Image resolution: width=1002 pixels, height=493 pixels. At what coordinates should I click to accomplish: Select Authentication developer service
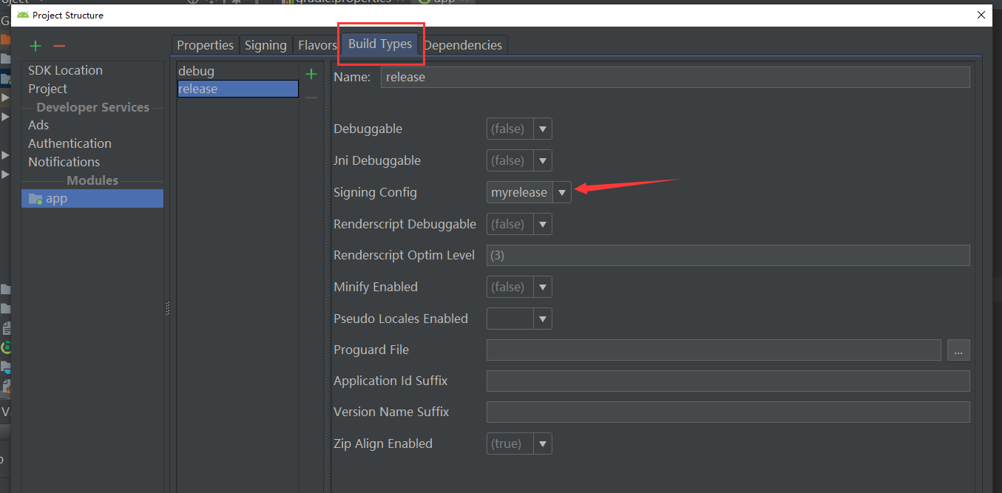(70, 143)
